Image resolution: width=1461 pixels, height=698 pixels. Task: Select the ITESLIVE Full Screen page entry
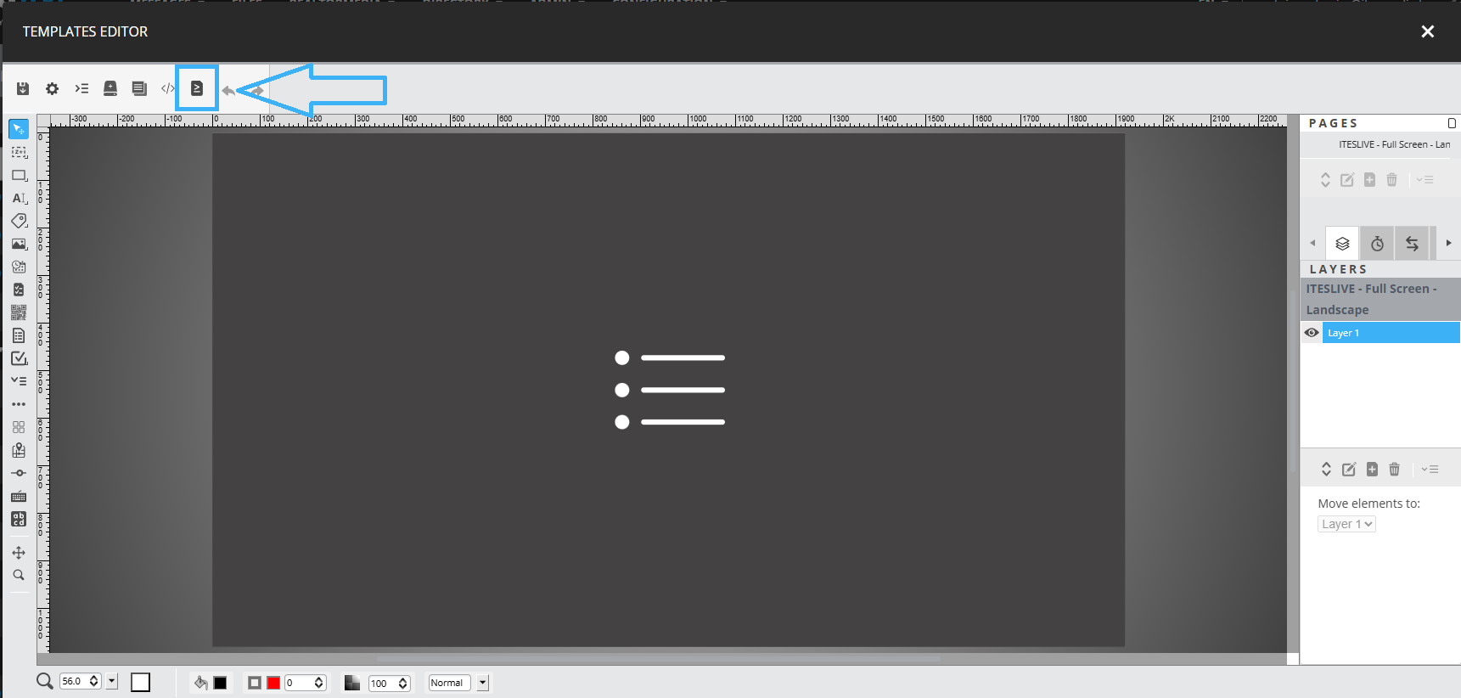tap(1394, 144)
